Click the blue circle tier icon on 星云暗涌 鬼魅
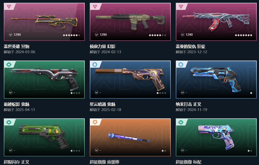259x165 pixels. point(95,64)
